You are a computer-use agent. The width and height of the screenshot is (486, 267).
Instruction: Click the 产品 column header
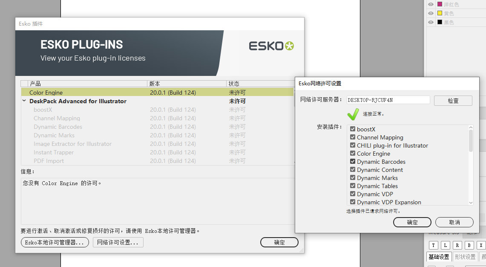pos(87,84)
